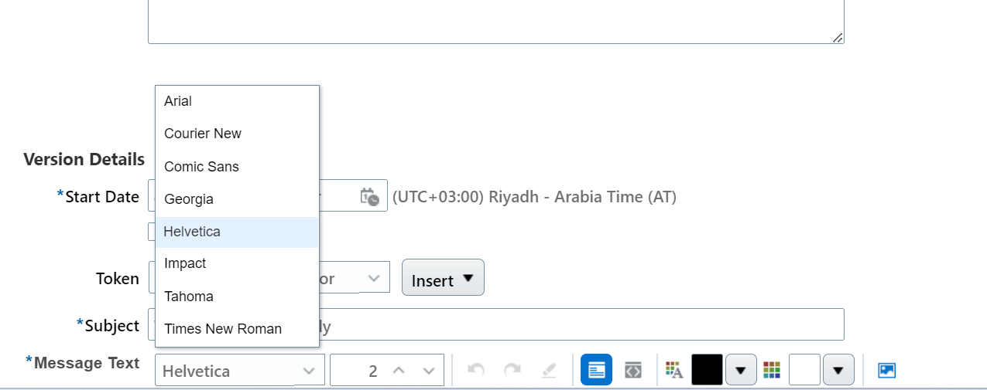Open the background color dropdown arrow
987x390 pixels.
tap(838, 371)
